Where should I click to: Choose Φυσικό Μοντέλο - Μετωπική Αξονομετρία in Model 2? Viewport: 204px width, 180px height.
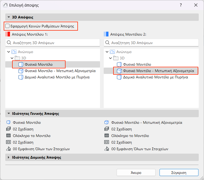click(158, 71)
